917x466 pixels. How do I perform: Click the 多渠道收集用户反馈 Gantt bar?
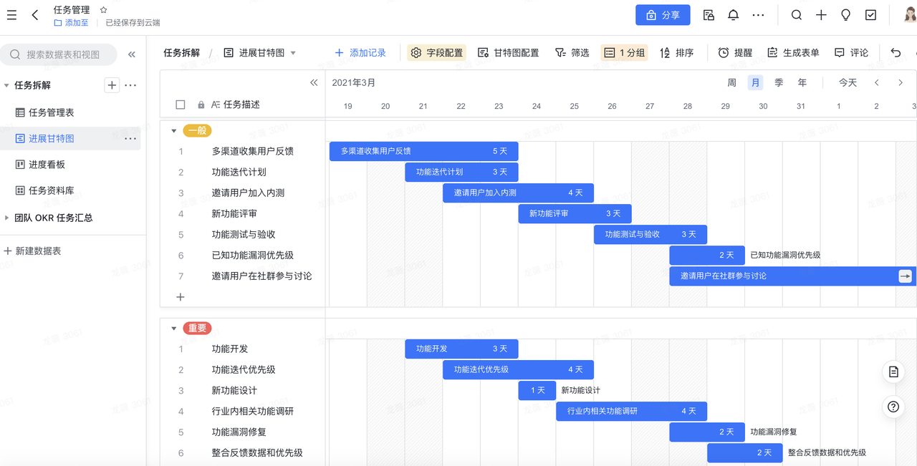(423, 151)
